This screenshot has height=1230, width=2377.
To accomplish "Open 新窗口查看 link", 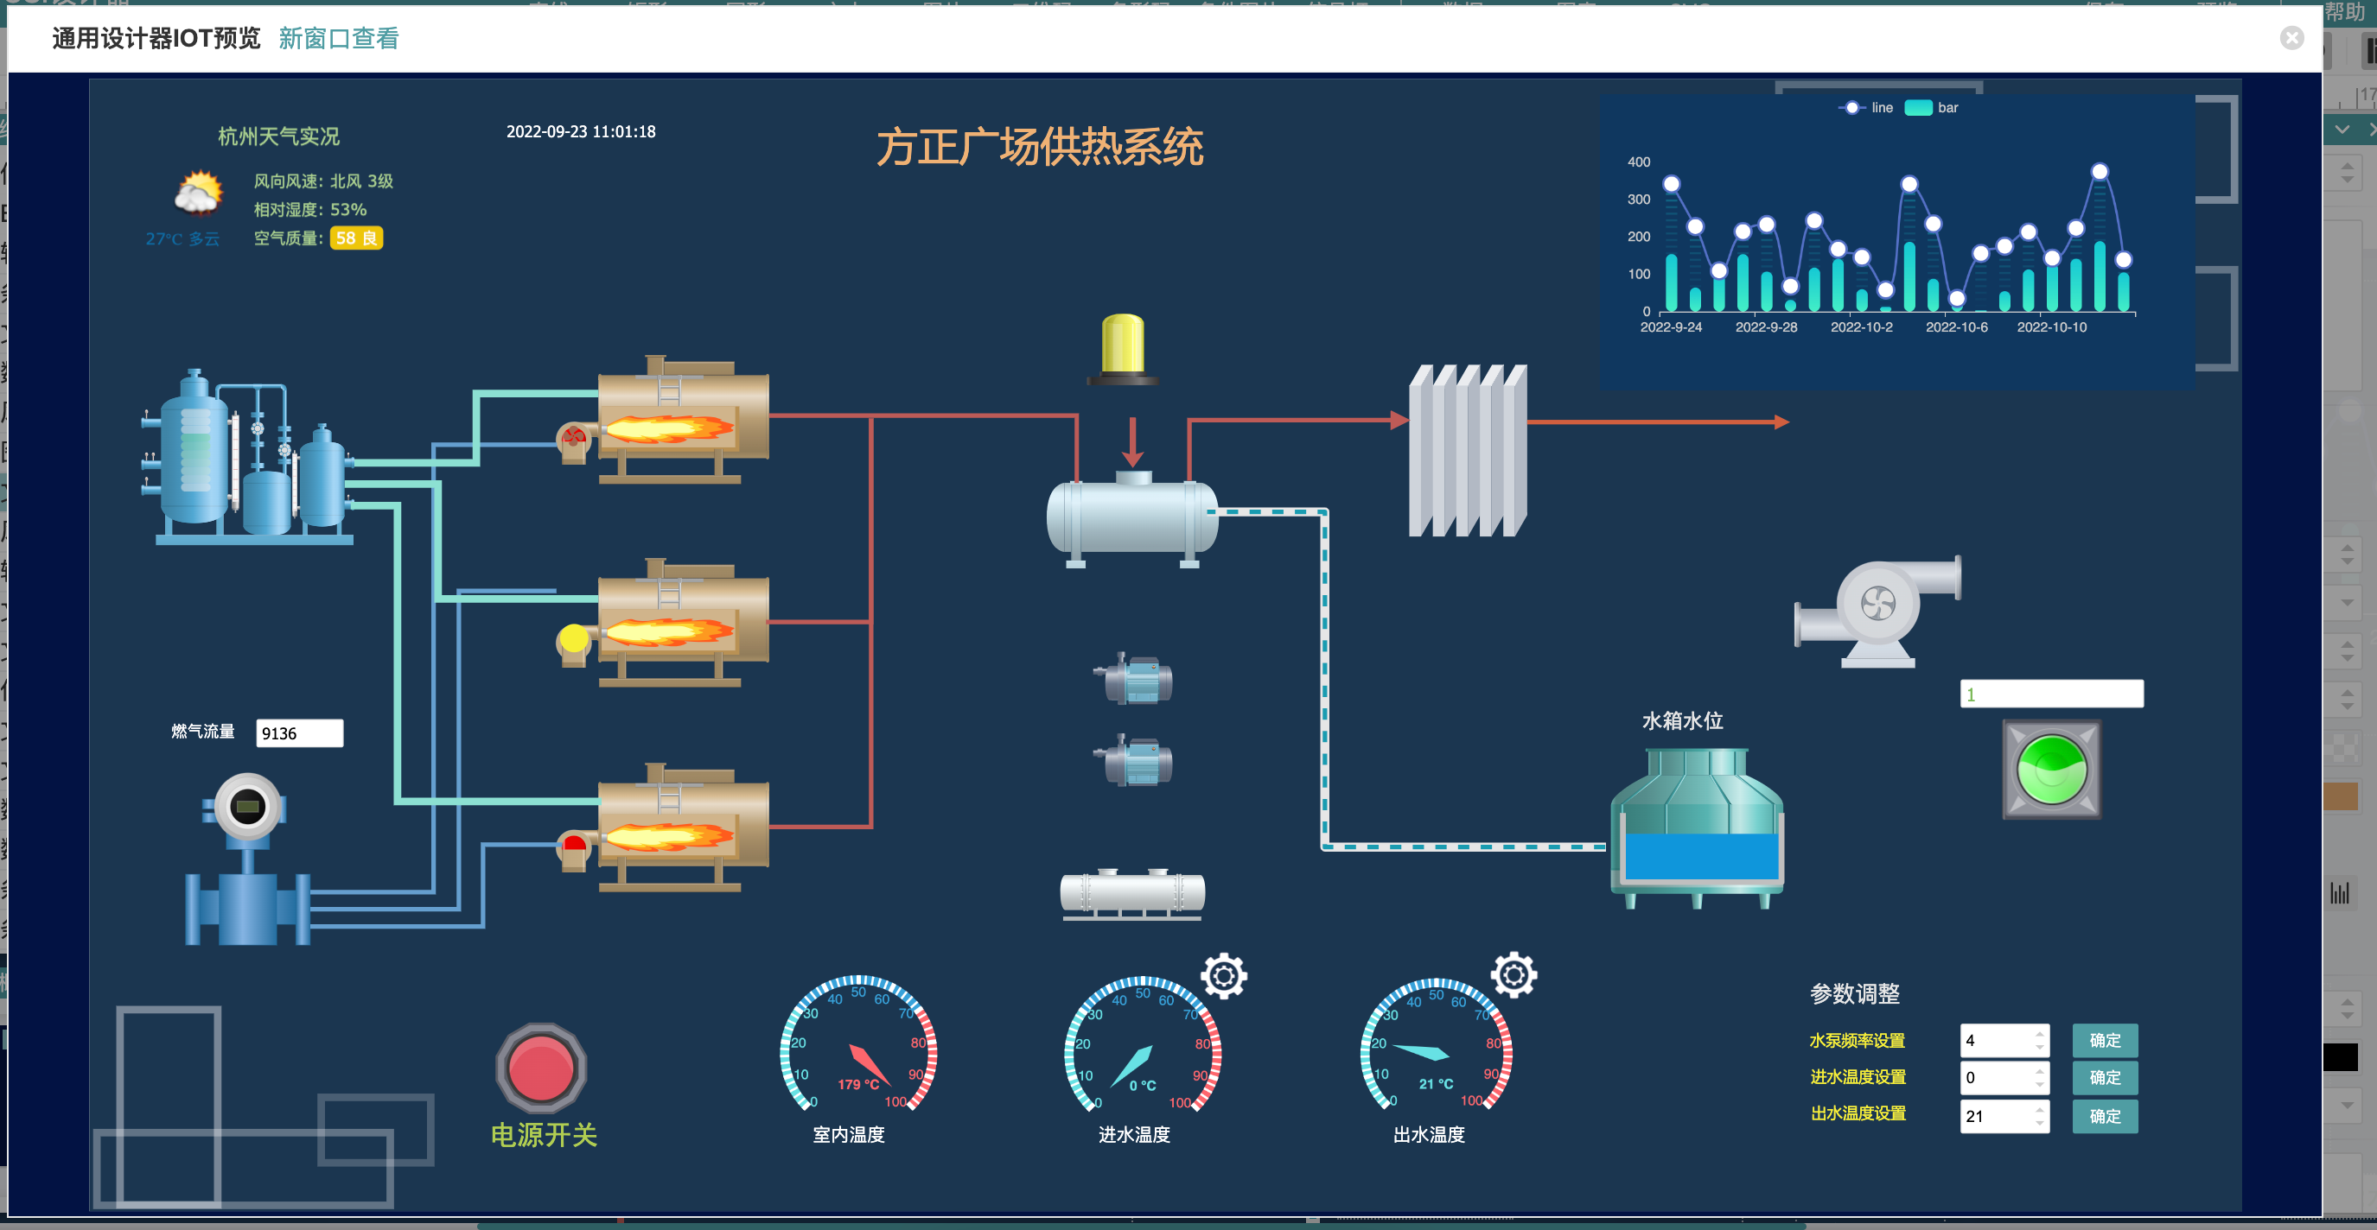I will click(x=339, y=39).
